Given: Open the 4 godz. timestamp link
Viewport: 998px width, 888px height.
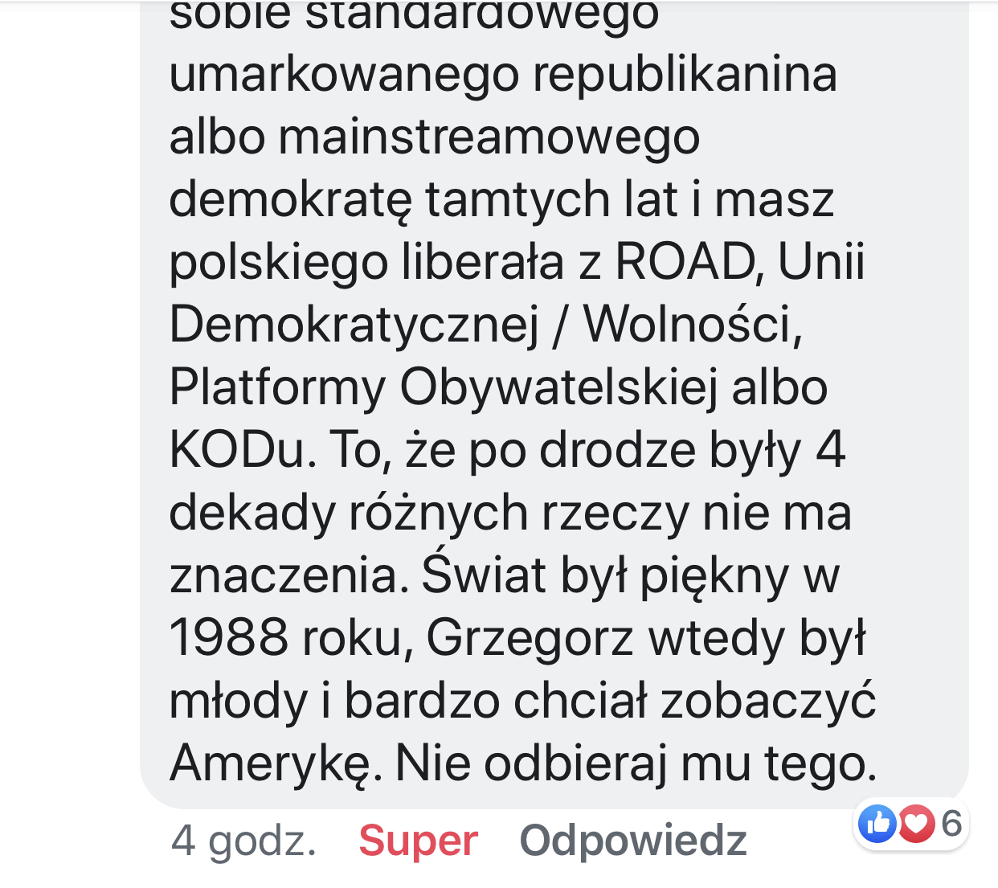Looking at the screenshot, I should click(243, 841).
